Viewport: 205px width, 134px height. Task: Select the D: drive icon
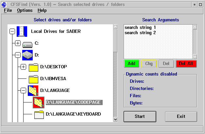(x=27, y=55)
